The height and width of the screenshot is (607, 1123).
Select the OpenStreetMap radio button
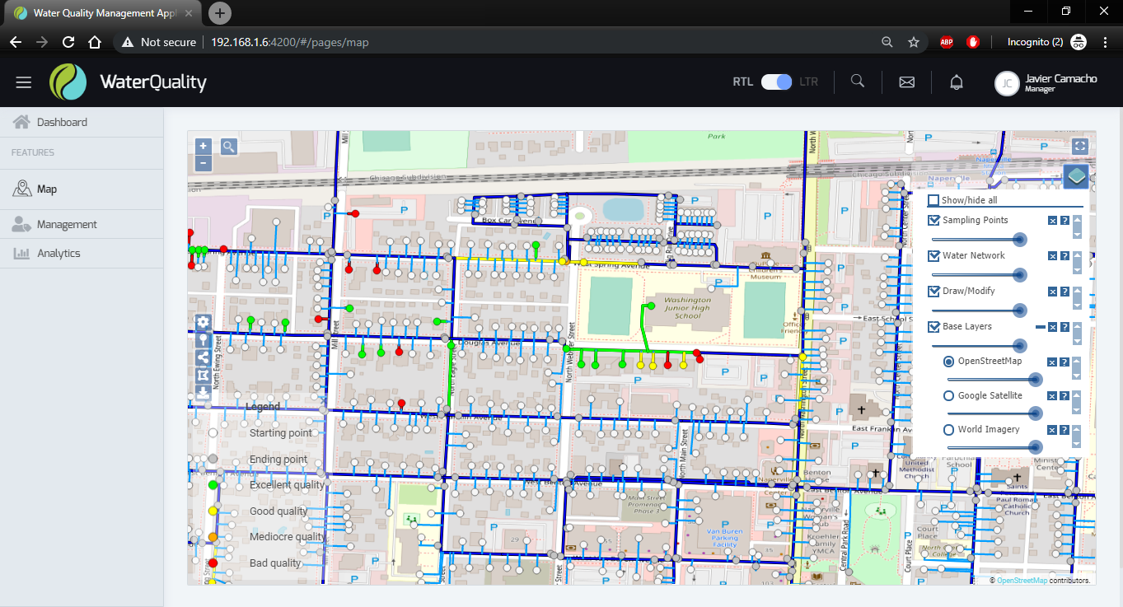pyautogui.click(x=948, y=362)
